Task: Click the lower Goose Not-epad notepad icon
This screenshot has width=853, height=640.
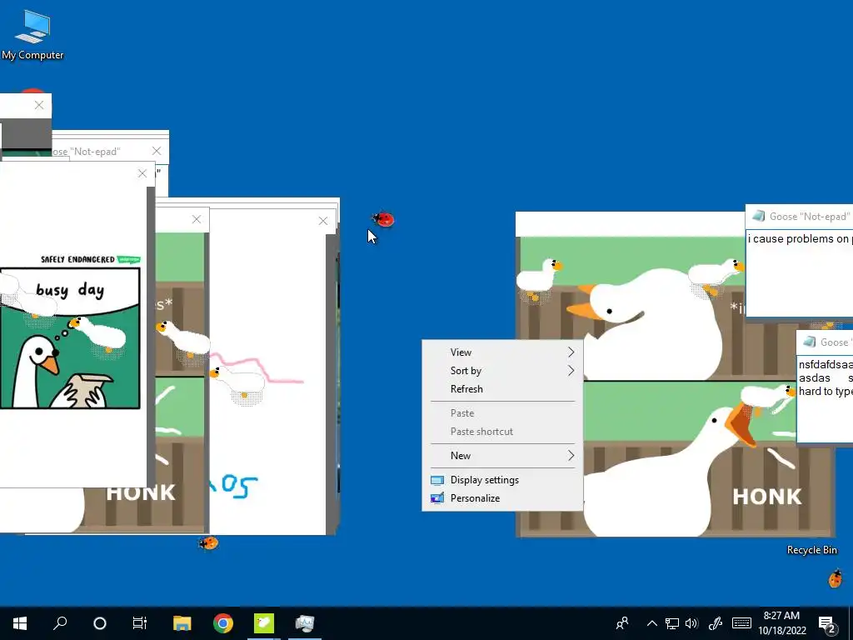Action: click(x=810, y=342)
